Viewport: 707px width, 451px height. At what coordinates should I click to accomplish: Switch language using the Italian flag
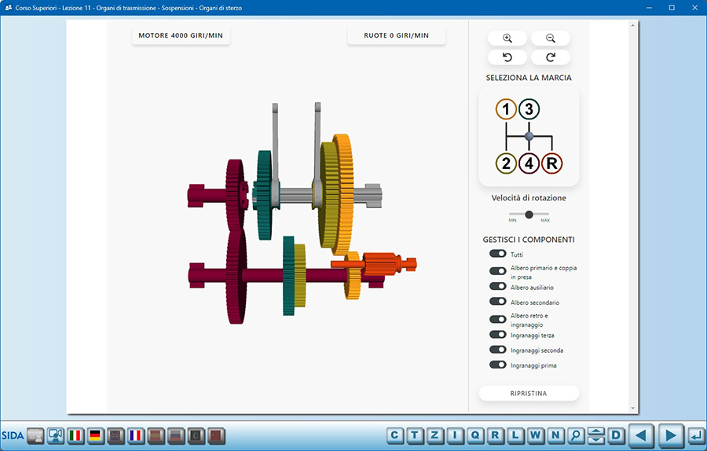click(x=76, y=435)
